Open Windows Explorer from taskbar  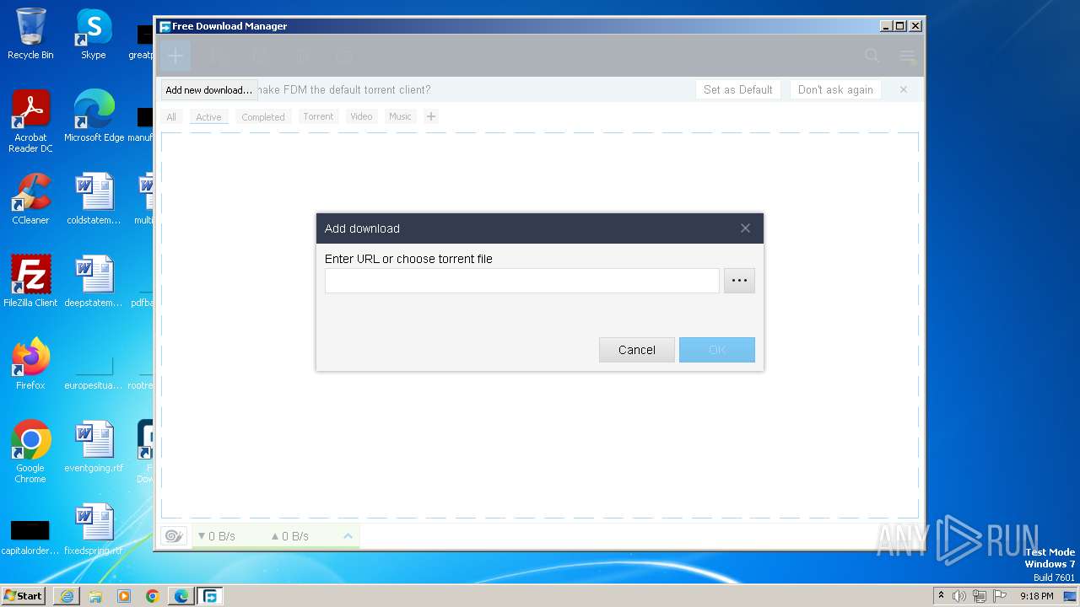click(x=95, y=596)
